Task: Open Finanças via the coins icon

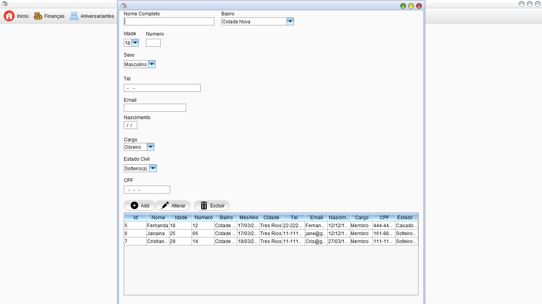Action: [x=38, y=16]
